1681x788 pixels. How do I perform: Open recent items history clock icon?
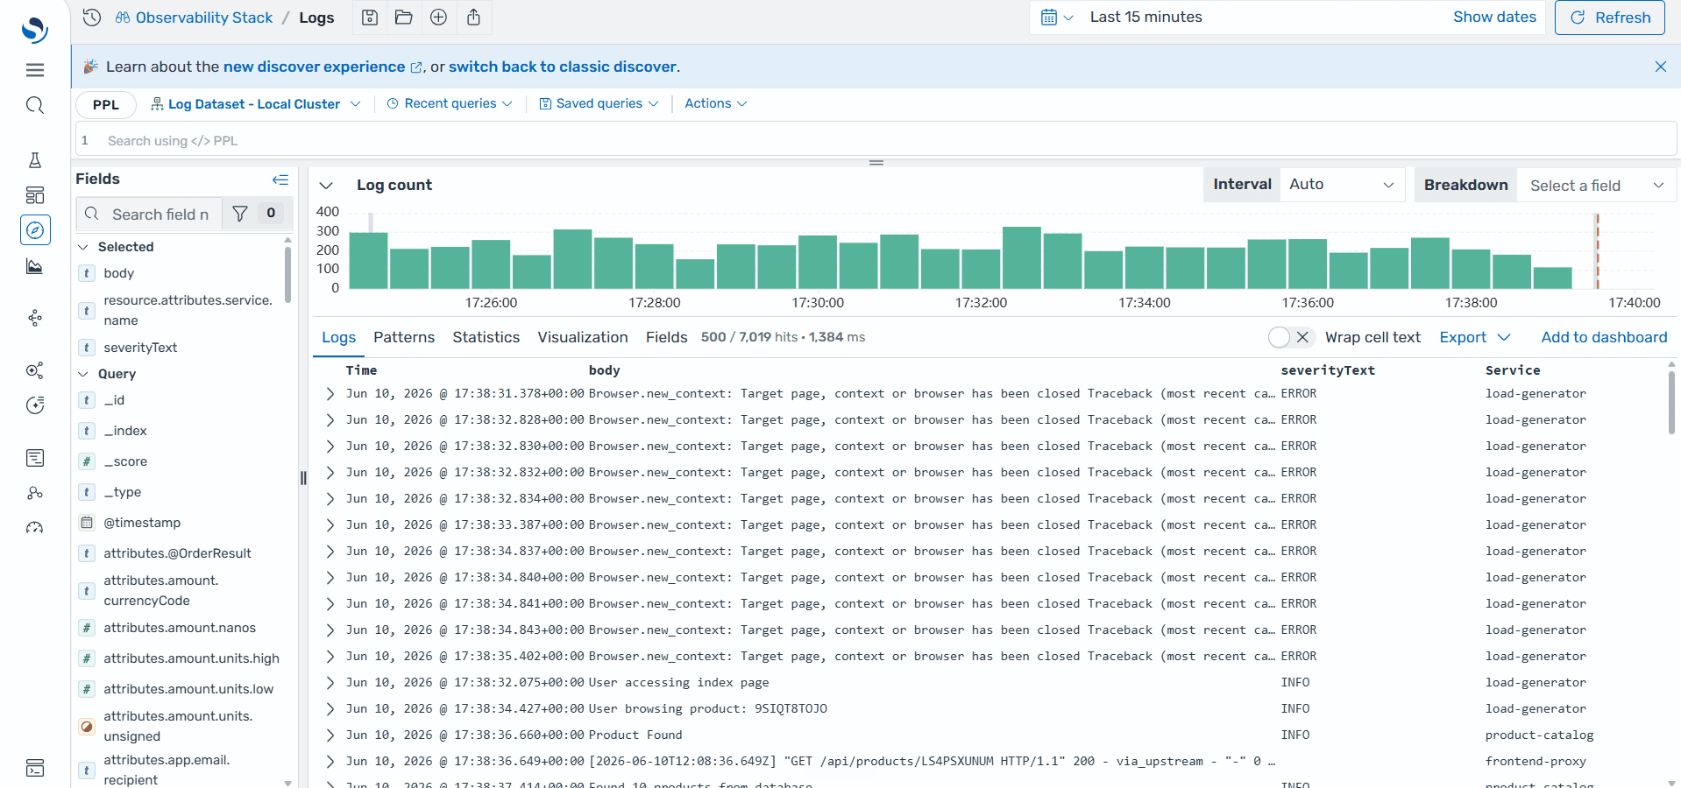pos(91,18)
